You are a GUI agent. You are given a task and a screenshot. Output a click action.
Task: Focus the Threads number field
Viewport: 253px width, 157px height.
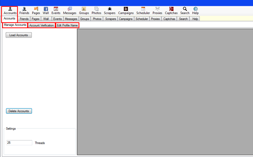pos(19,143)
